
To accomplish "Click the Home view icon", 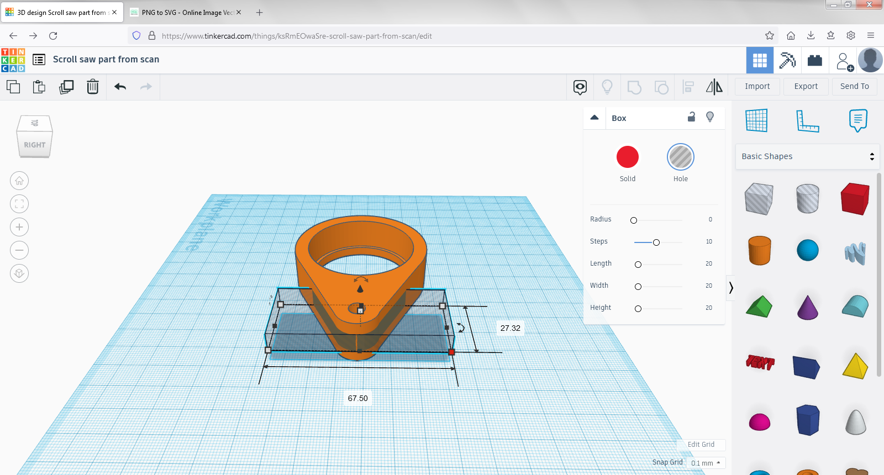I will coord(19,181).
